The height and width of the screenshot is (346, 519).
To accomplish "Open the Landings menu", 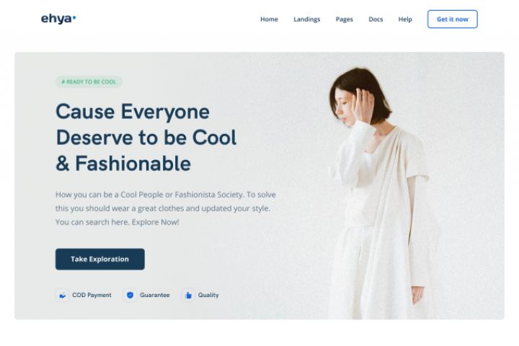I will click(x=307, y=19).
